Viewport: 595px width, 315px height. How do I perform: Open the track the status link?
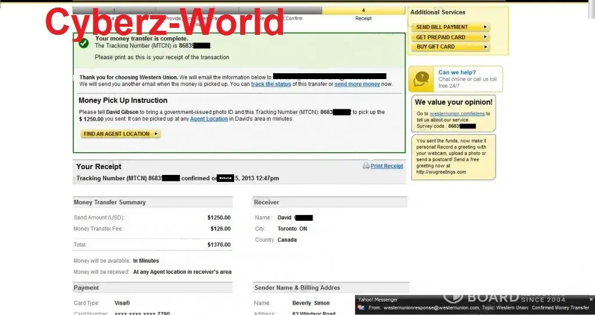(271, 84)
